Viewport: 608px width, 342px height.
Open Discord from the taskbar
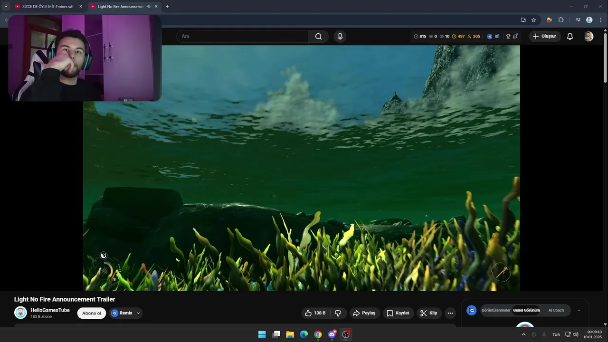(332, 334)
